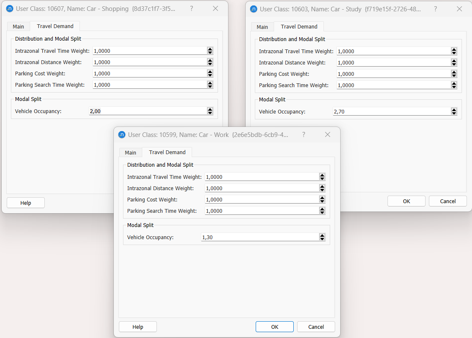The image size is (472, 338).
Task: Click the question mark help icon in Car - Work dialog
Action: (303, 134)
